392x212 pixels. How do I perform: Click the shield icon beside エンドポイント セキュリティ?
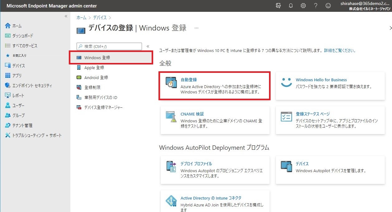click(8, 86)
